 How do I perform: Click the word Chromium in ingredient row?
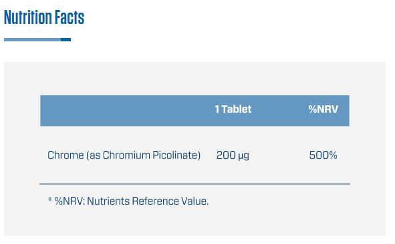pyautogui.click(x=126, y=155)
